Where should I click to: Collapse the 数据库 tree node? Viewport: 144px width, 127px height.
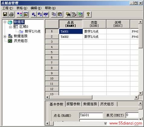(5, 22)
